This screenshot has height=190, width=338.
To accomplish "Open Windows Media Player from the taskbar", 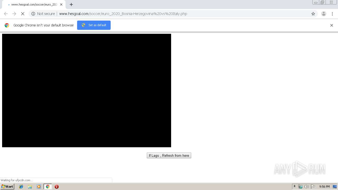I will (39, 187).
